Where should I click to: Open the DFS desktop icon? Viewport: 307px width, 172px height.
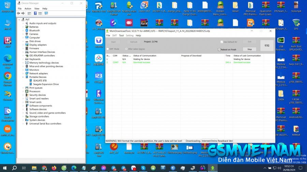tap(296, 24)
